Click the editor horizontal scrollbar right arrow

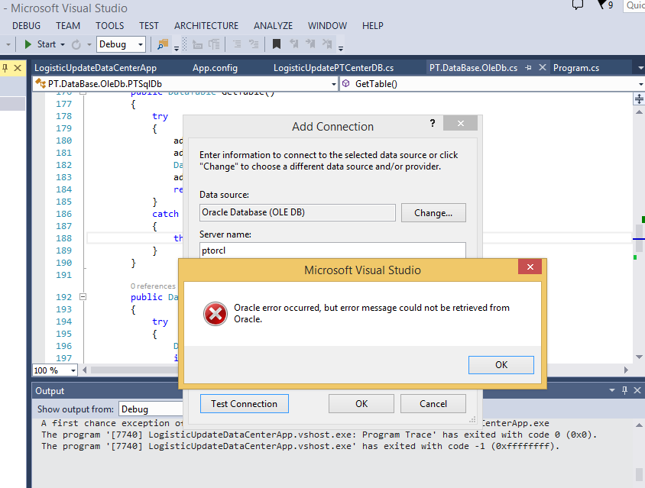pyautogui.click(x=626, y=370)
